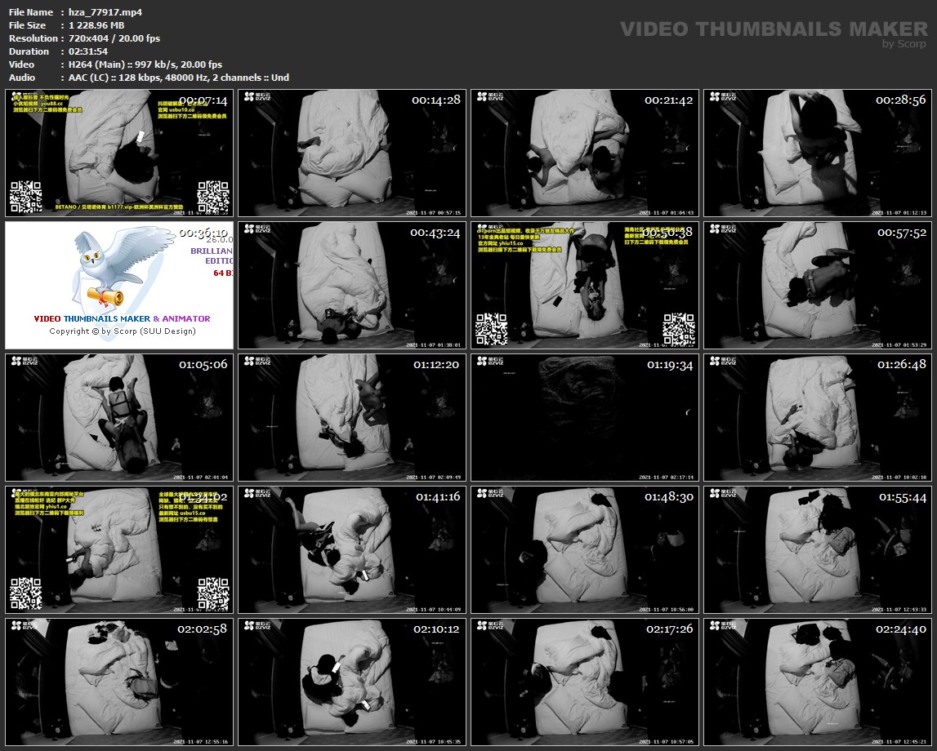This screenshot has width=937, height=751.
Task: Click the right QR code in the 00:50:38 thumbnail
Action: pyautogui.click(x=678, y=328)
